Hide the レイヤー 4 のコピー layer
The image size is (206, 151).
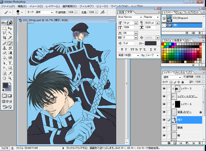[x=164, y=96]
